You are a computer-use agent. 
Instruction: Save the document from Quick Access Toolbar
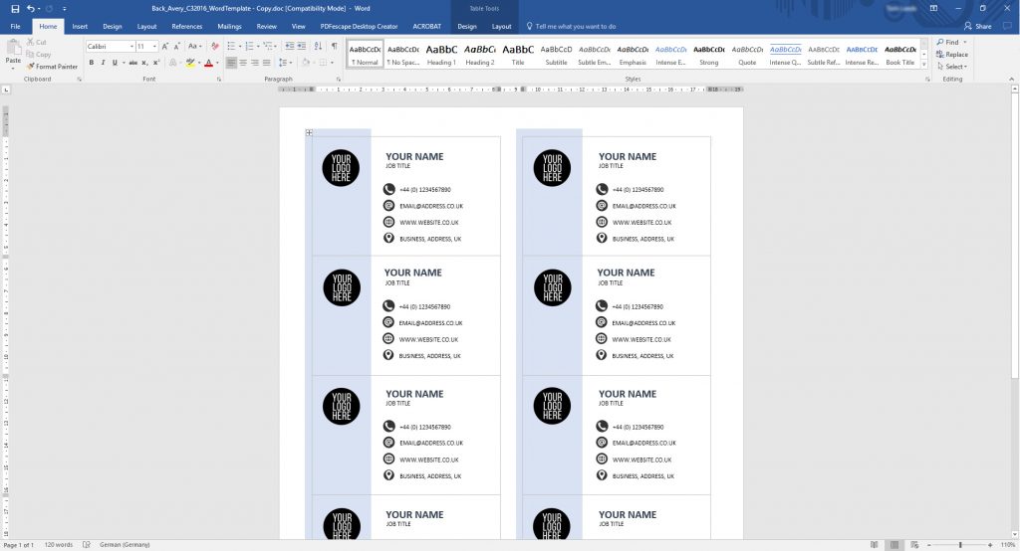point(15,8)
